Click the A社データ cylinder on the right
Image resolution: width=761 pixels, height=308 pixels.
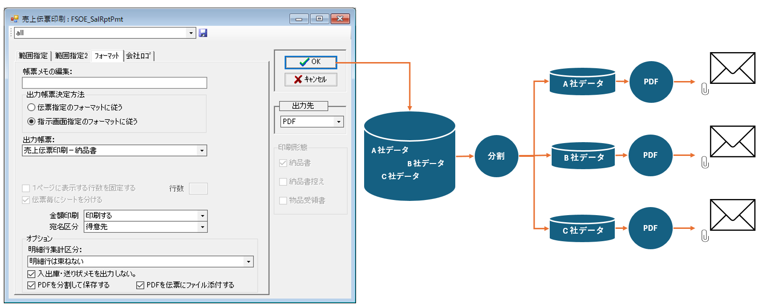click(x=582, y=82)
